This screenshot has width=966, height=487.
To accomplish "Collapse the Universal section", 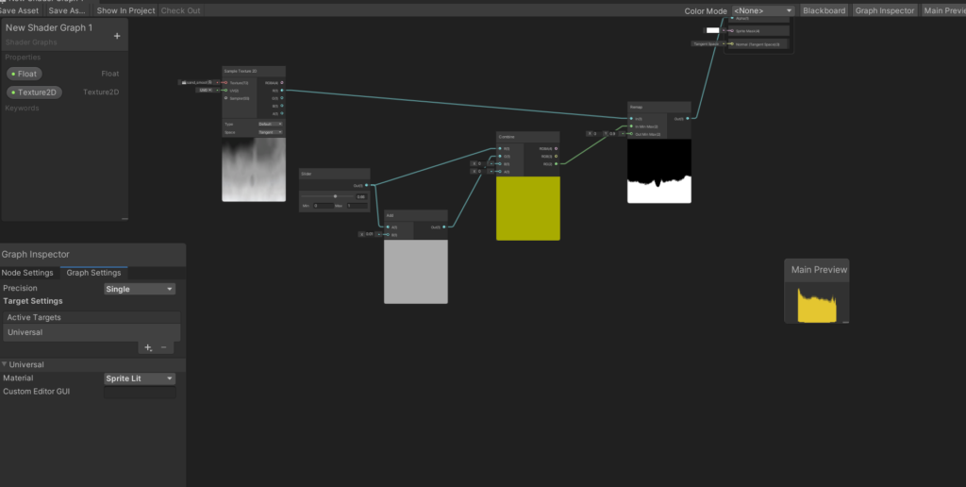I will point(5,364).
